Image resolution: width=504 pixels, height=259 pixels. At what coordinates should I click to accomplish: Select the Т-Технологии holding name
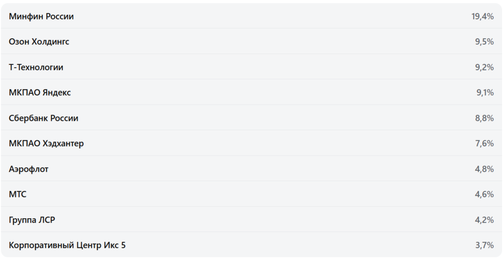coord(36,67)
